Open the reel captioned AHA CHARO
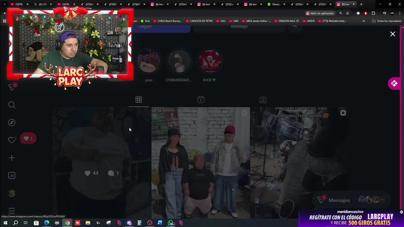The image size is (404, 227). pos(299,162)
